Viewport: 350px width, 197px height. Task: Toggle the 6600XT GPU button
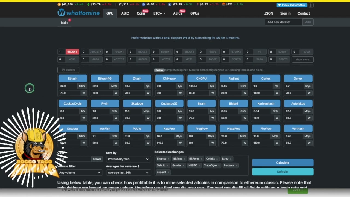click(72, 52)
